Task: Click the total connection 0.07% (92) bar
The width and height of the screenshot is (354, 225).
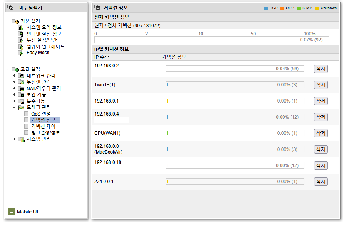Action: tap(212, 40)
